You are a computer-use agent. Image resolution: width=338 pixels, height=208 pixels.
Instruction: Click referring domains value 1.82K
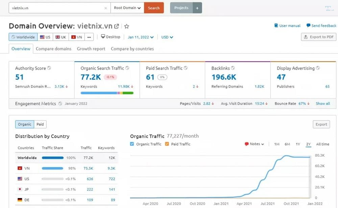point(259,86)
